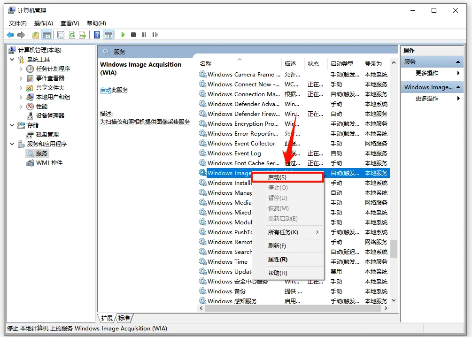Open the 帮助(H) menu in the menu bar
Image resolution: width=472 pixels, height=337 pixels.
(96, 23)
